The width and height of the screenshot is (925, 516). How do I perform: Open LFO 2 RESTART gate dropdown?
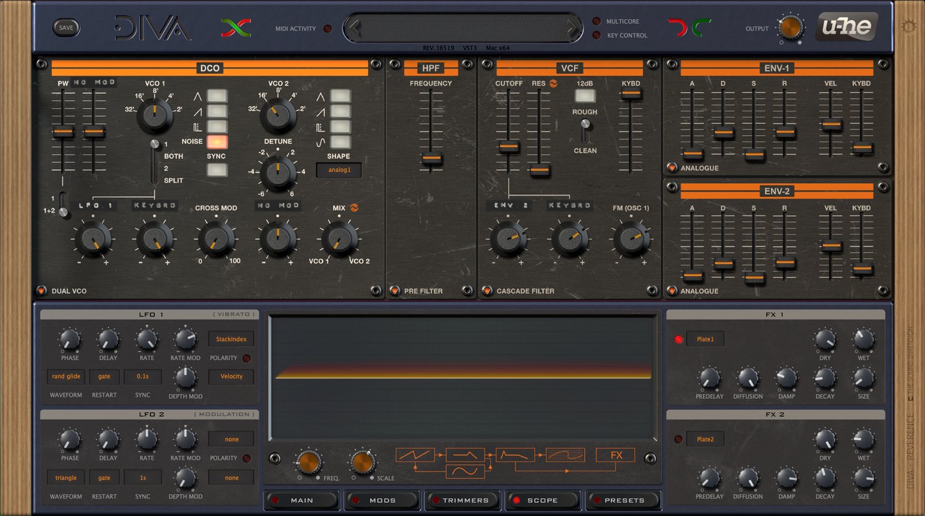(x=104, y=478)
